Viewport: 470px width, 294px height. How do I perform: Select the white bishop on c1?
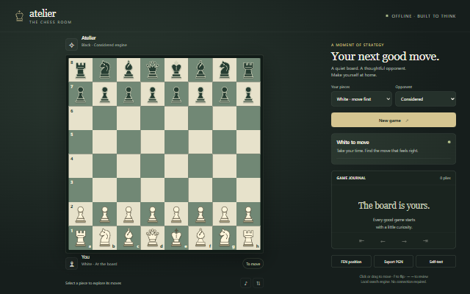click(x=129, y=238)
